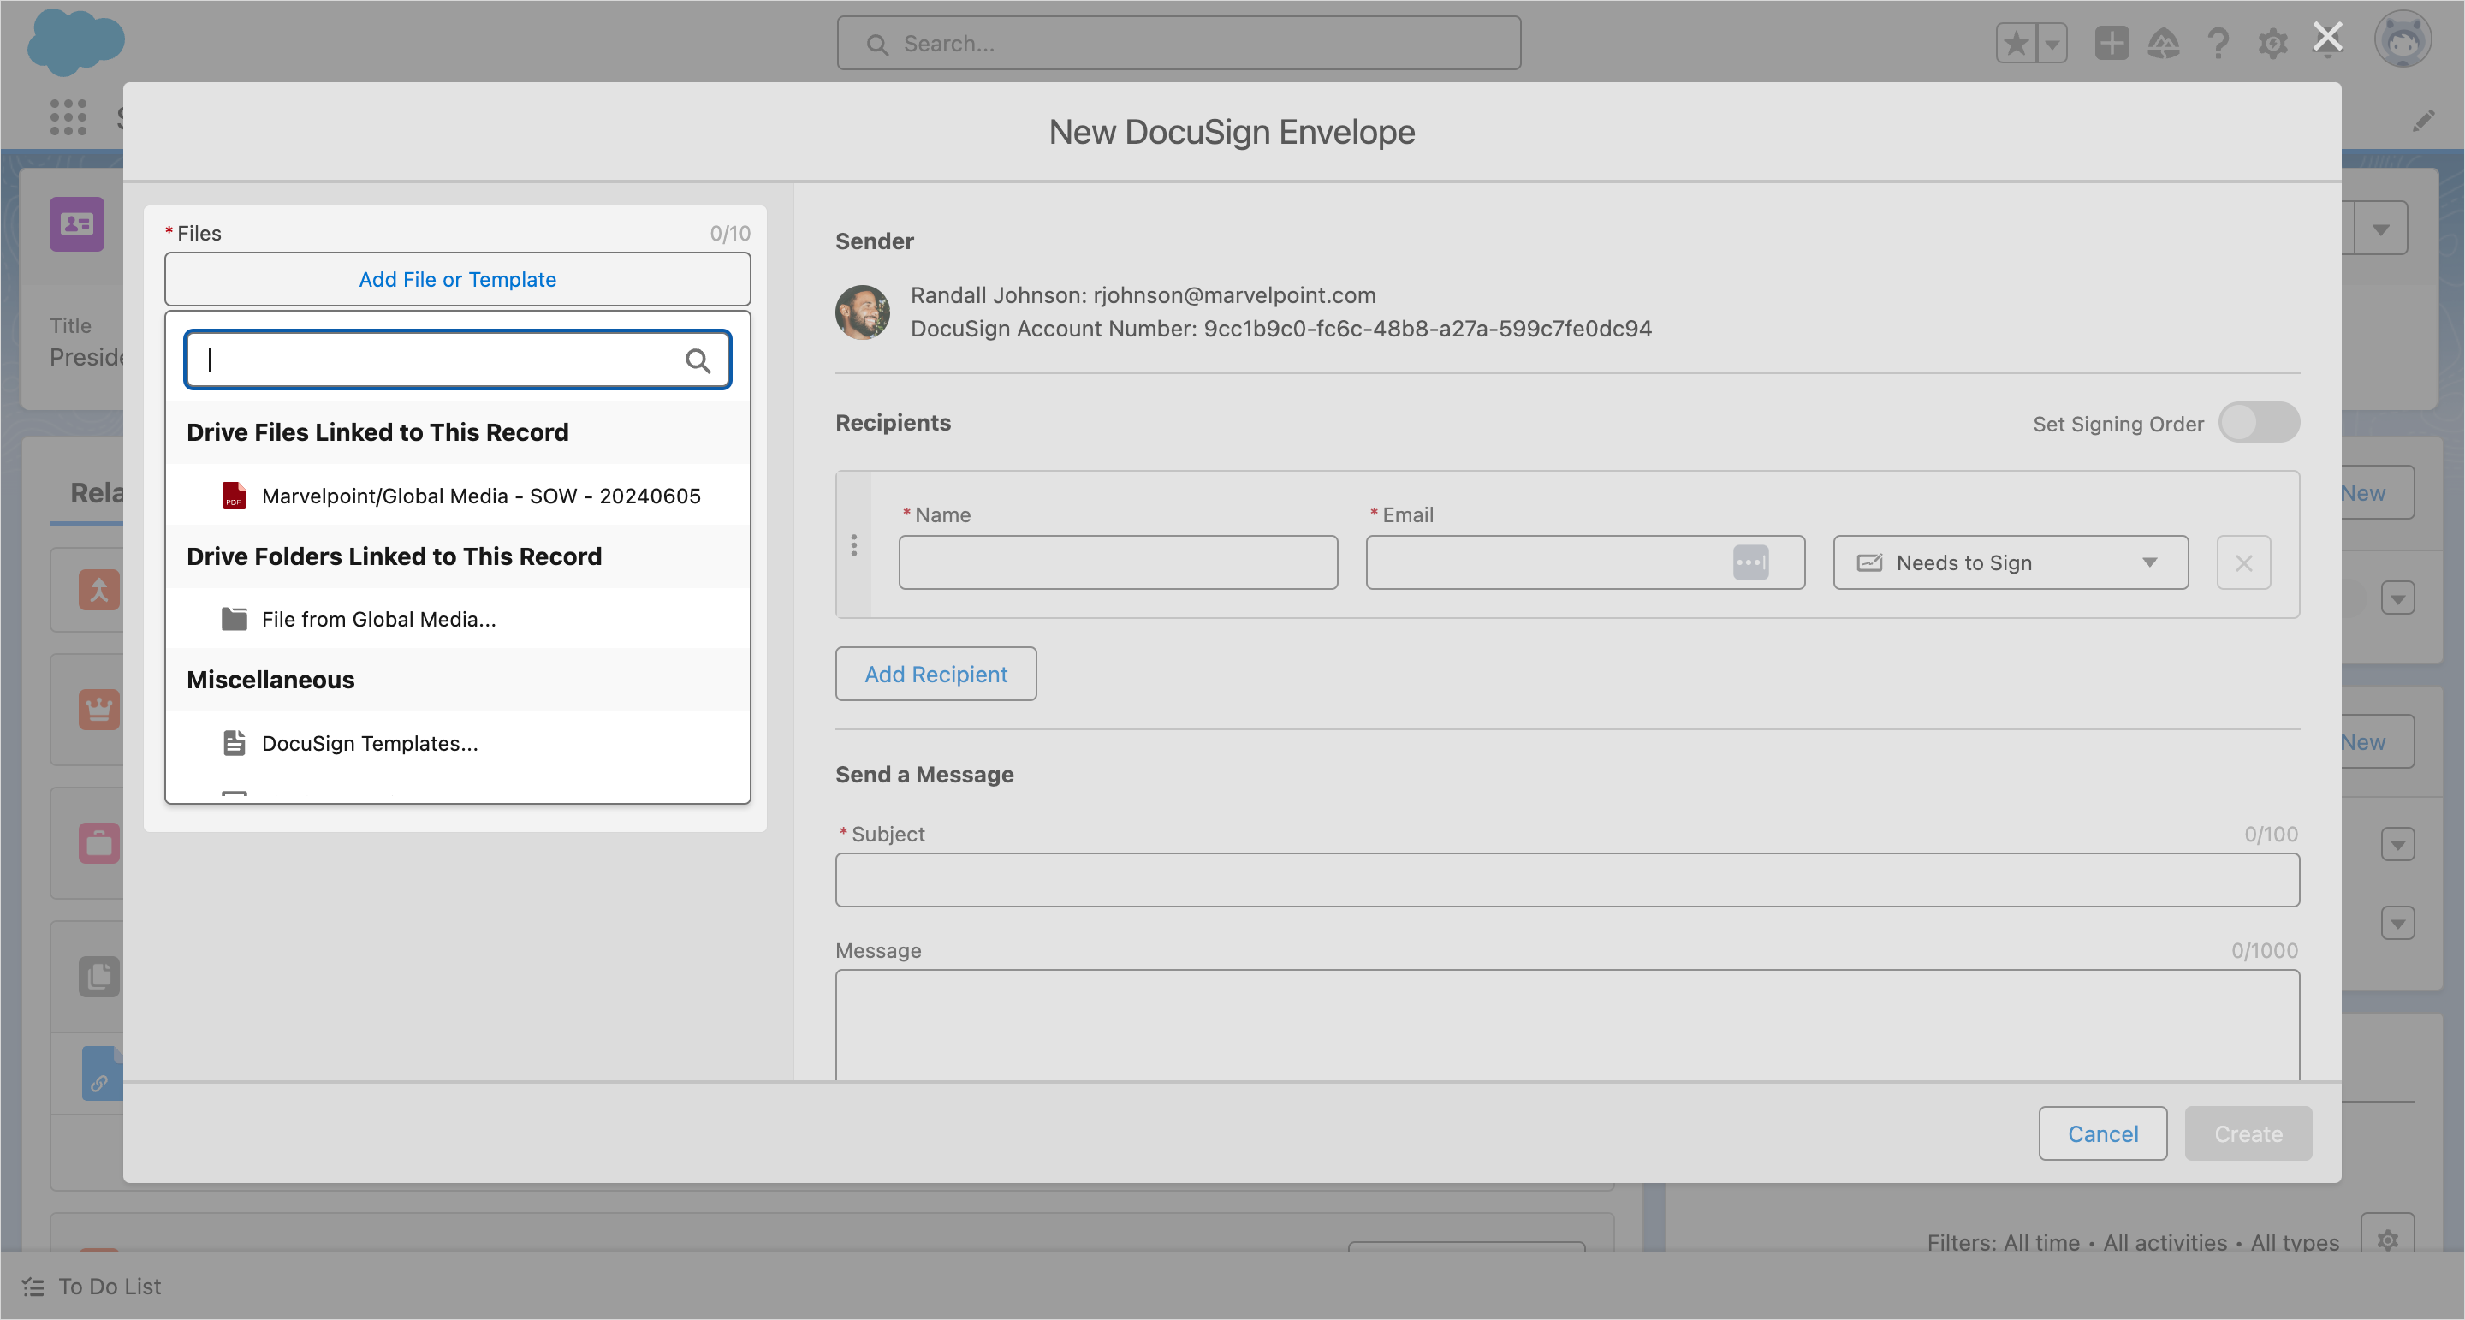Viewport: 2465px width, 1320px height.
Task: Open the File from Global Media... folder
Action: [379, 619]
